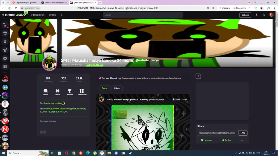Open the pinned post drawing image

pos(143,128)
